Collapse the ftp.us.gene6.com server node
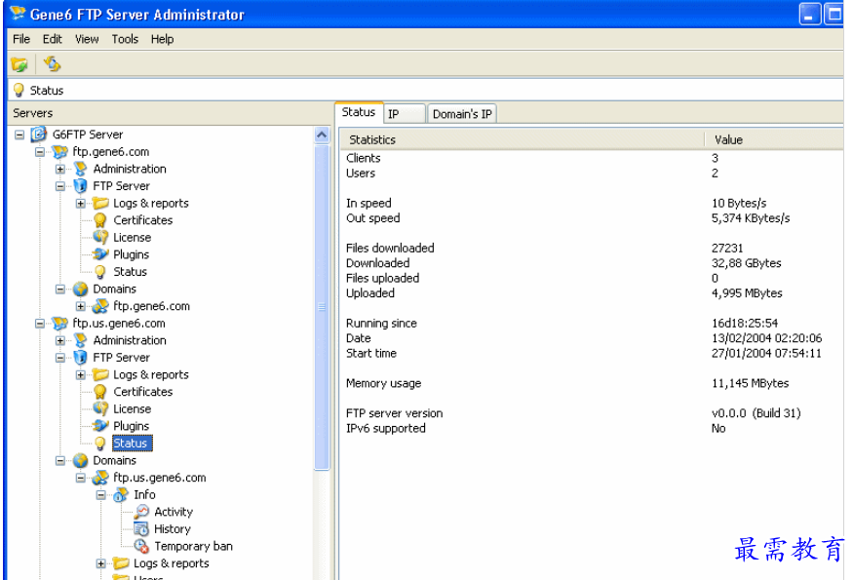 40,324
